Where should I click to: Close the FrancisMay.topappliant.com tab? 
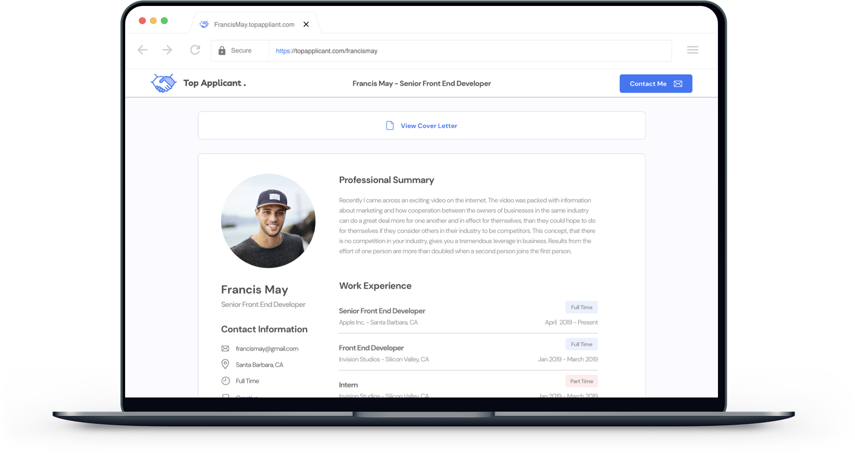[306, 24]
